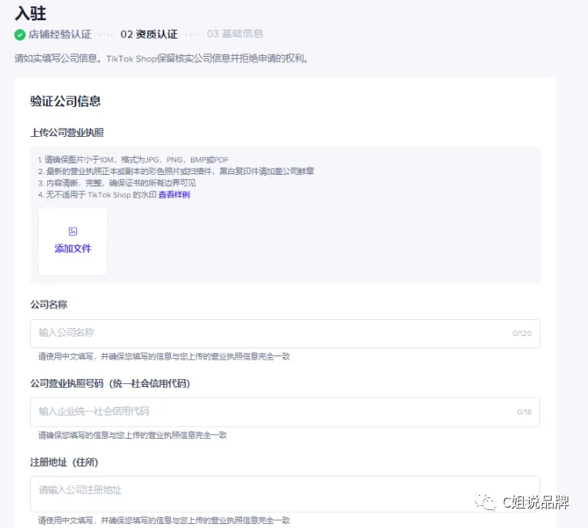
Task: Click the hint text below the company name field
Action: (164, 356)
